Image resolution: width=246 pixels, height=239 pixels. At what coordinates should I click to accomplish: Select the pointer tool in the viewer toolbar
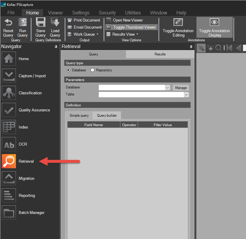pos(201,48)
